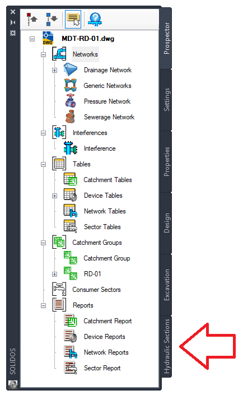Collapse the Reports tree node
Screen dimensions: 243x395
[x=43, y=305]
